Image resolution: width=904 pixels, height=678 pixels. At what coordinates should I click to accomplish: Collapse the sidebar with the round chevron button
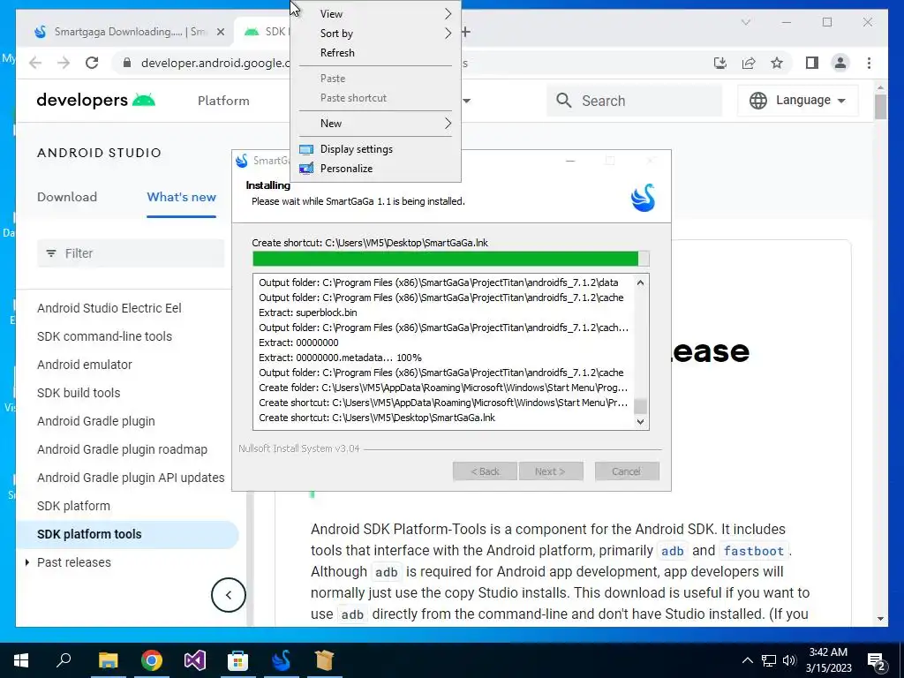(x=229, y=595)
